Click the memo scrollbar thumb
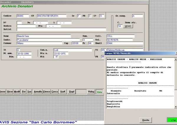Image resolution: width=177 pixels, height=125 pixels. [176, 75]
